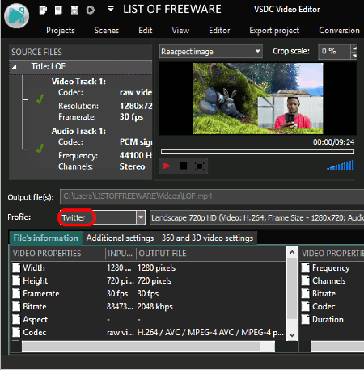Toggle the Audio Track 1 green checkmark
Viewport: 364px width, 370px height.
40,149
